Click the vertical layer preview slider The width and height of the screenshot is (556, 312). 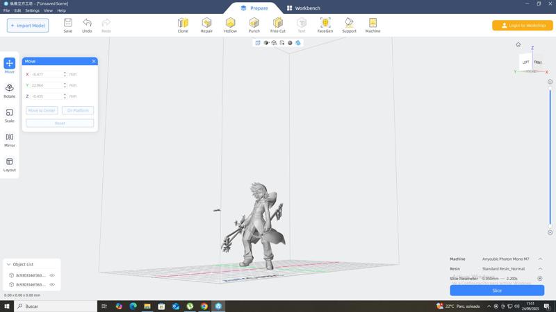[x=550, y=157]
